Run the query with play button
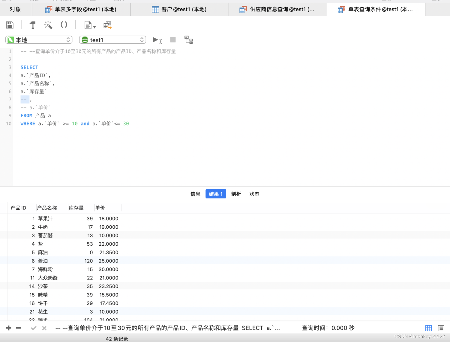Image resolution: width=450 pixels, height=342 pixels. (157, 40)
